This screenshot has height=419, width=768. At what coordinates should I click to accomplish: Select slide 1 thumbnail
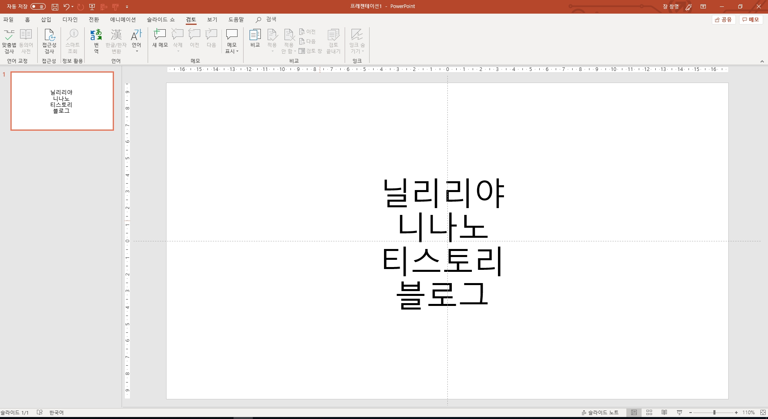tap(62, 101)
